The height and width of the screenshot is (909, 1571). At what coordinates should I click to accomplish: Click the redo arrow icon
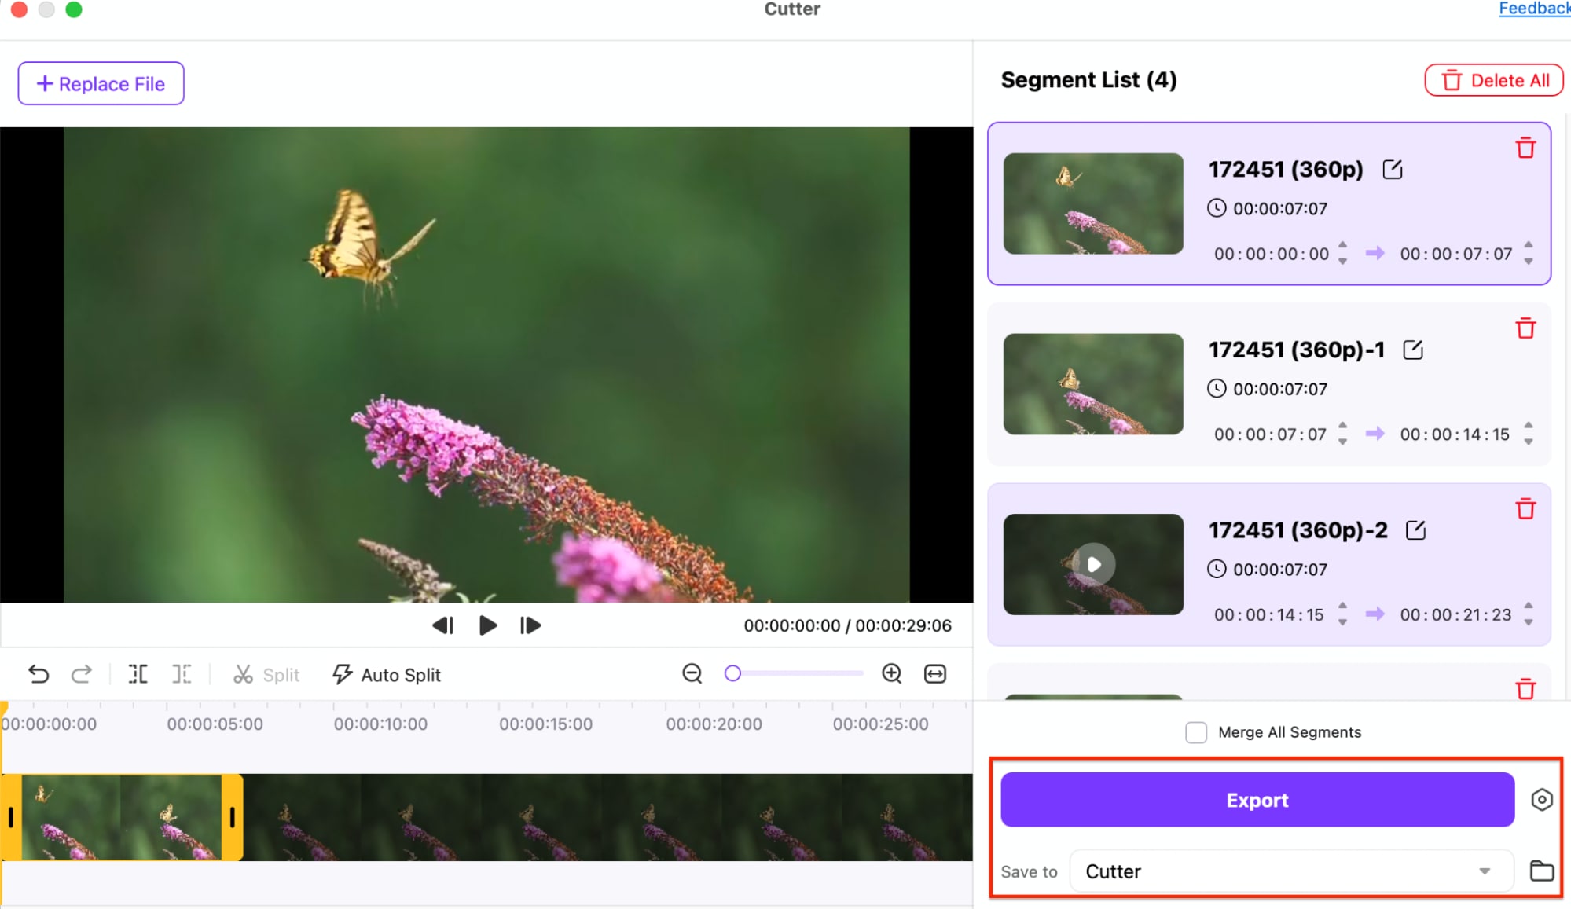(82, 674)
